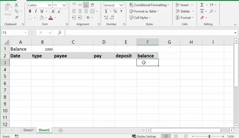Click the red Font Color swatch
Screen dimensions: 239x138
[51, 18]
